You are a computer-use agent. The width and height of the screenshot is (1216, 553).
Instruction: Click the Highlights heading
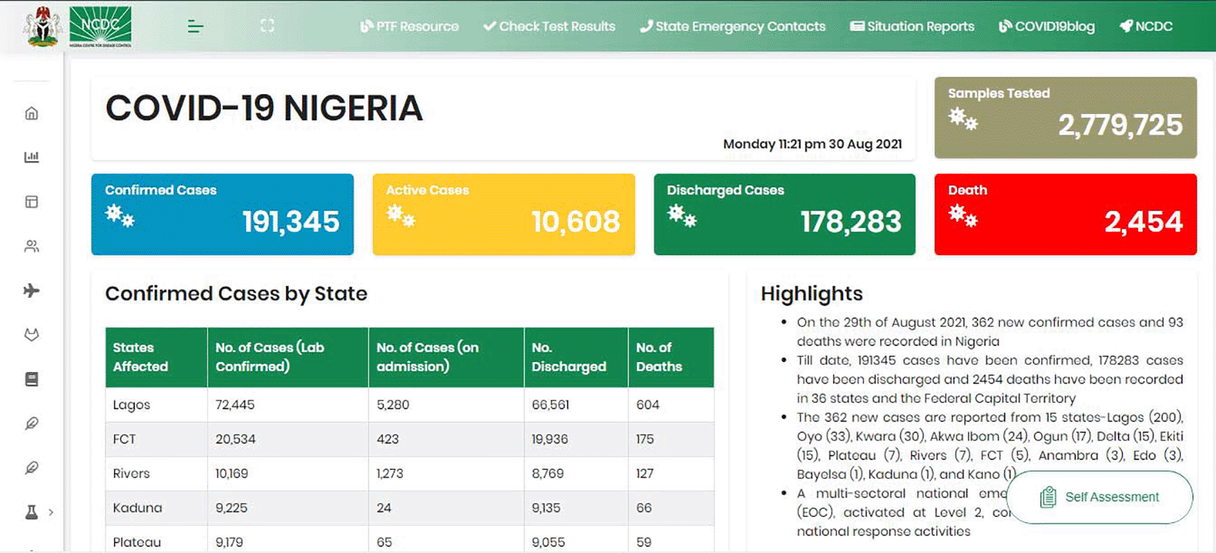(812, 294)
